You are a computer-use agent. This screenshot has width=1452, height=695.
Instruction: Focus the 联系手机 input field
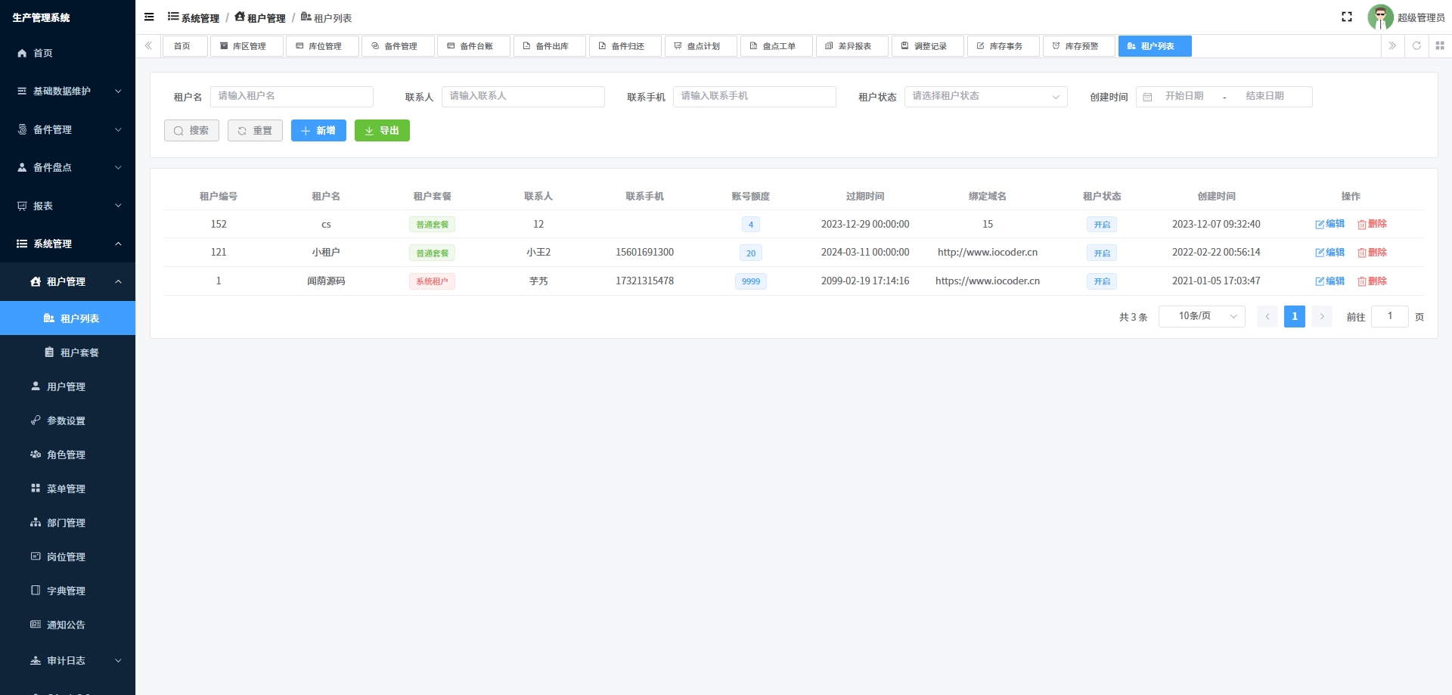tap(755, 97)
